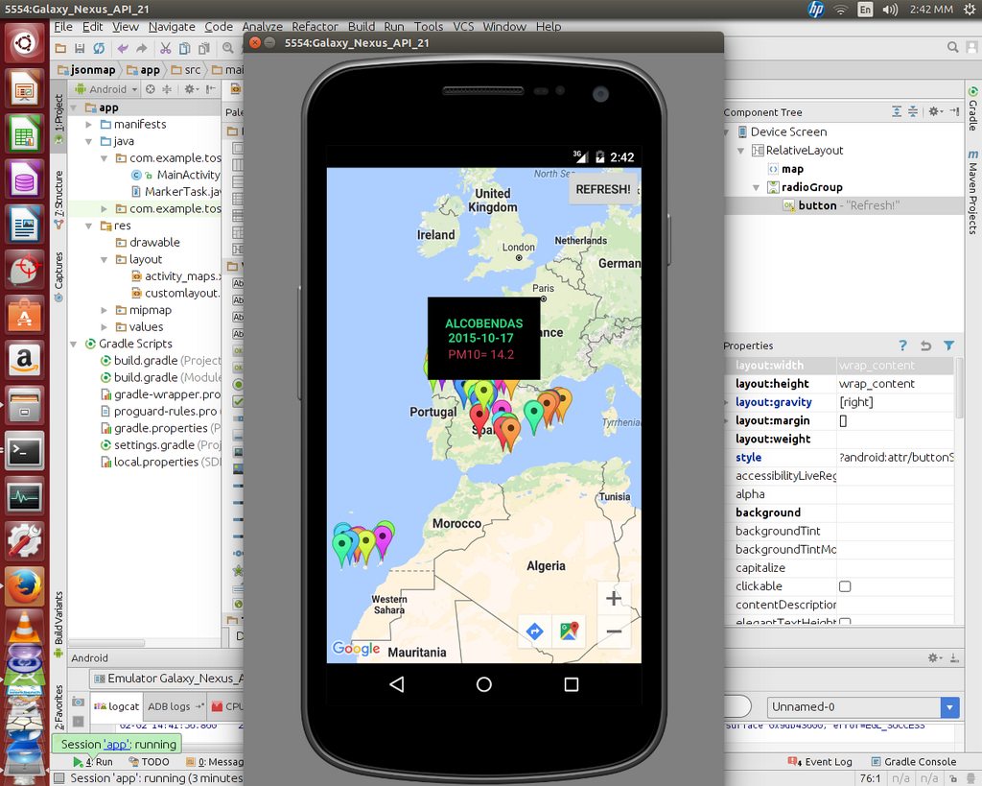The image size is (982, 786).
Task: Expand the mipmap folder in the project tree
Action: [x=104, y=310]
